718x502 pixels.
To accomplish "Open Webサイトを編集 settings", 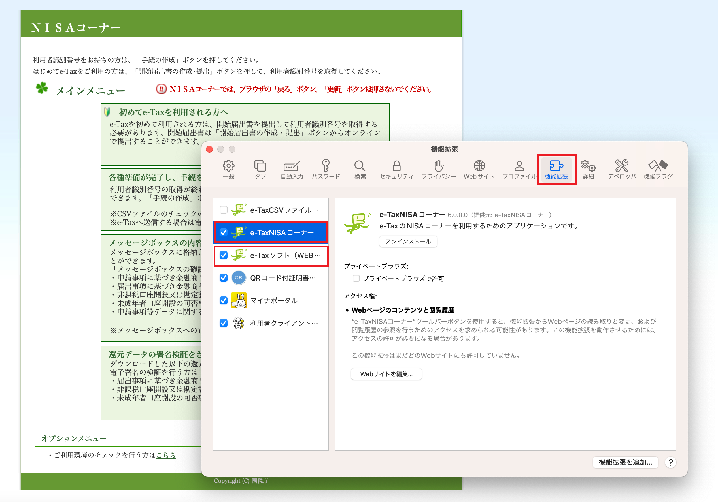I will coord(386,374).
